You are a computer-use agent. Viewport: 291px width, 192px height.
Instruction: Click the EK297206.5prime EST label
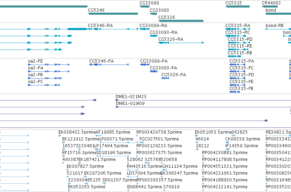tap(103, 173)
